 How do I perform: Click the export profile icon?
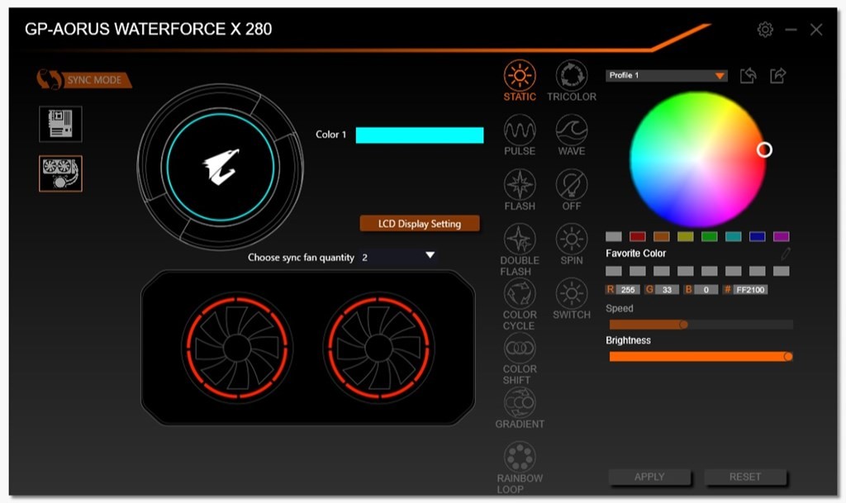778,75
